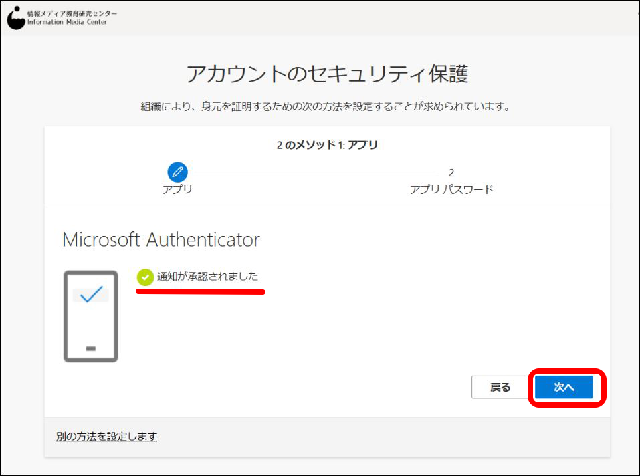Click the 2 のメソッド 1: アプリ heading
The image size is (640, 476).
(x=327, y=145)
